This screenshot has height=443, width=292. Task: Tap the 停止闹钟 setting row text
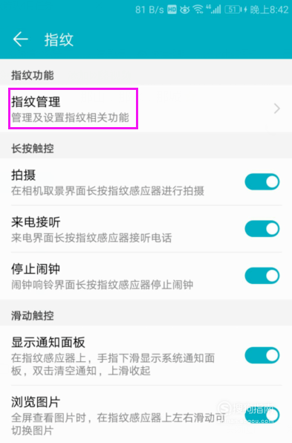pos(36,269)
